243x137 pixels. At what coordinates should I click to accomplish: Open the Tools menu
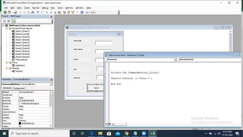click(x=60, y=8)
